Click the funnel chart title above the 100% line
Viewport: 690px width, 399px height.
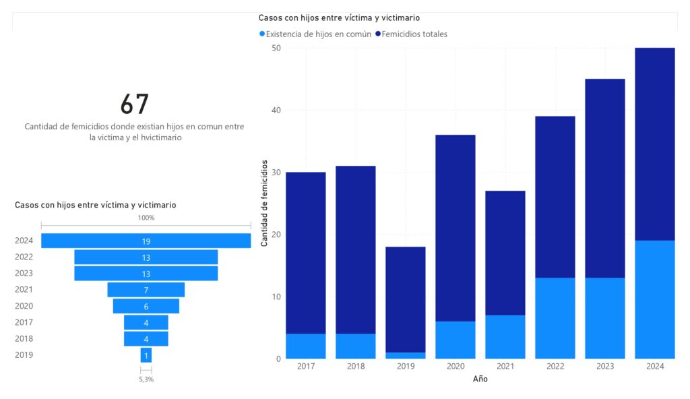[x=96, y=205]
